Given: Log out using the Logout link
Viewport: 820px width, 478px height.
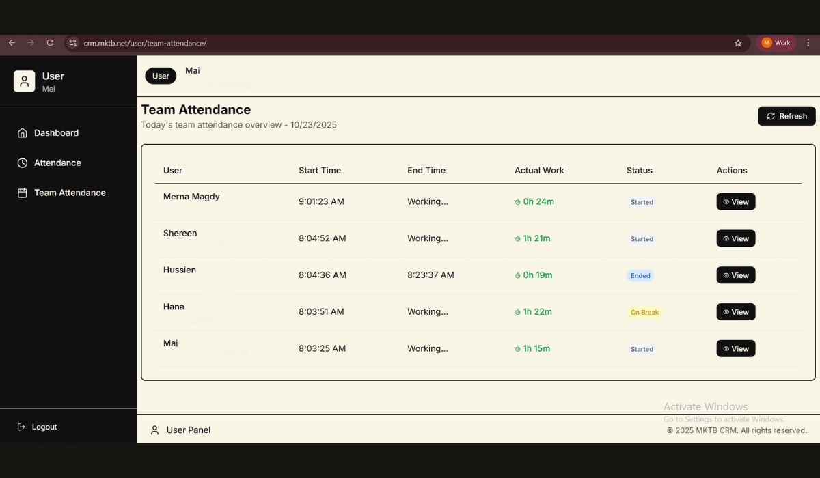Looking at the screenshot, I should point(44,427).
